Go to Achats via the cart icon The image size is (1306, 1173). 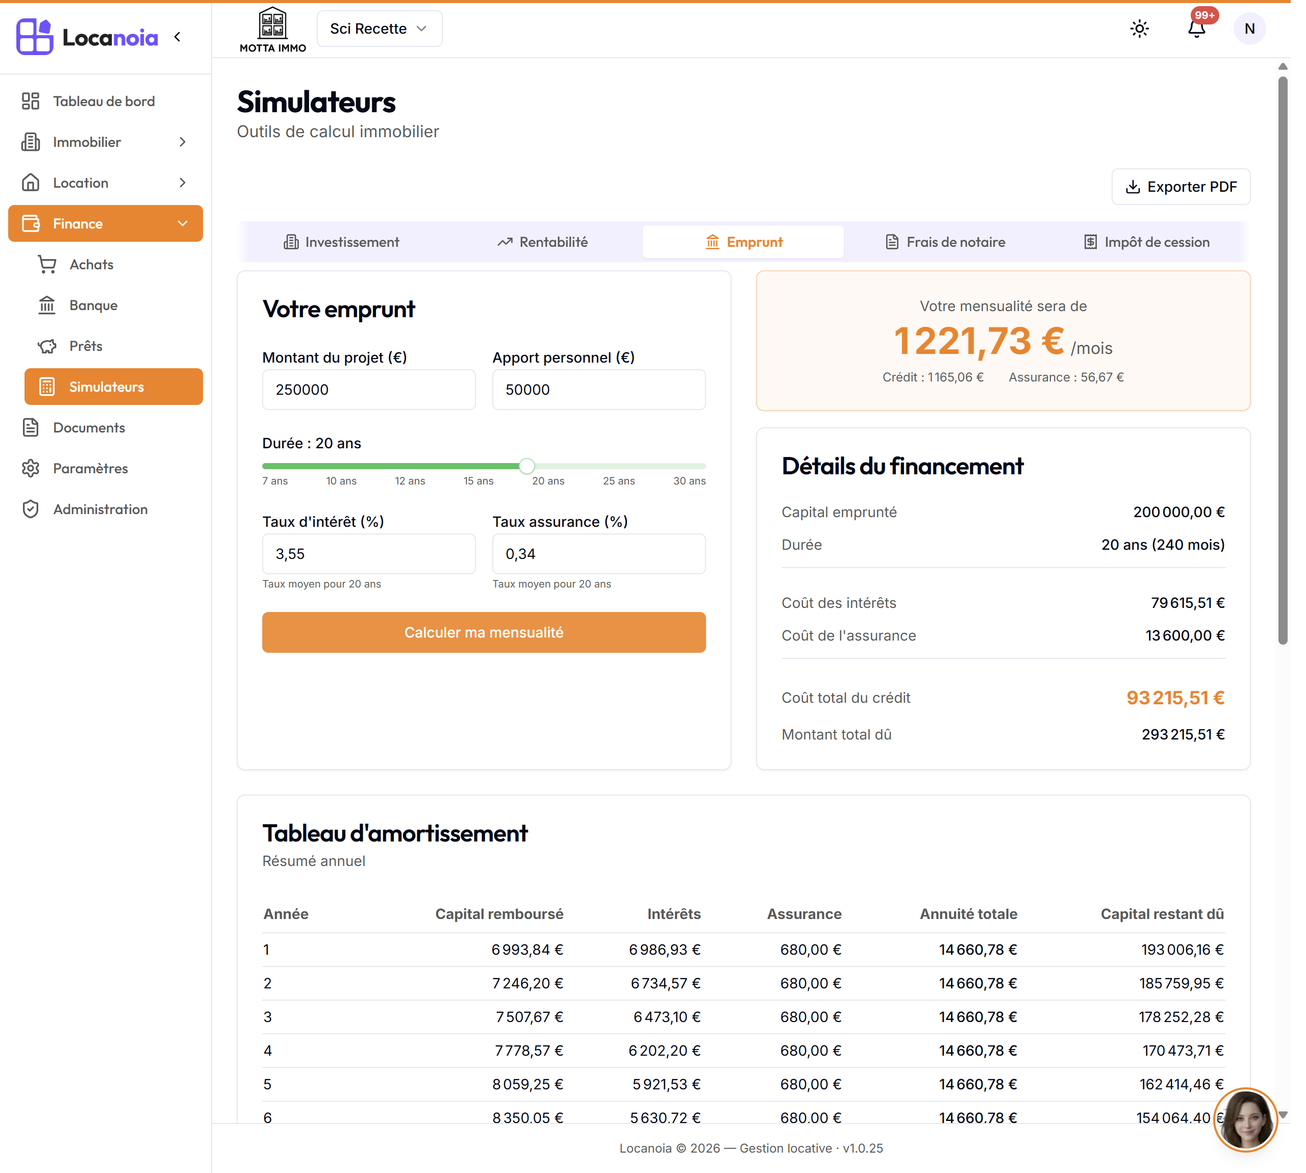47,264
